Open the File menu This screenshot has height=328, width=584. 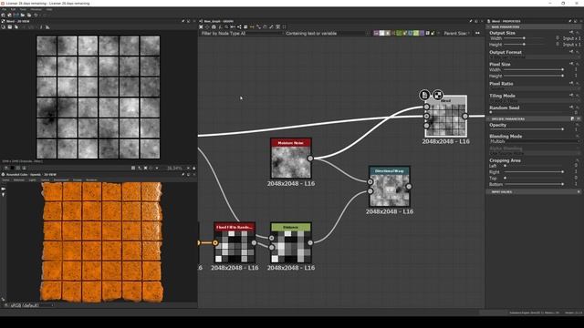tap(4, 9)
